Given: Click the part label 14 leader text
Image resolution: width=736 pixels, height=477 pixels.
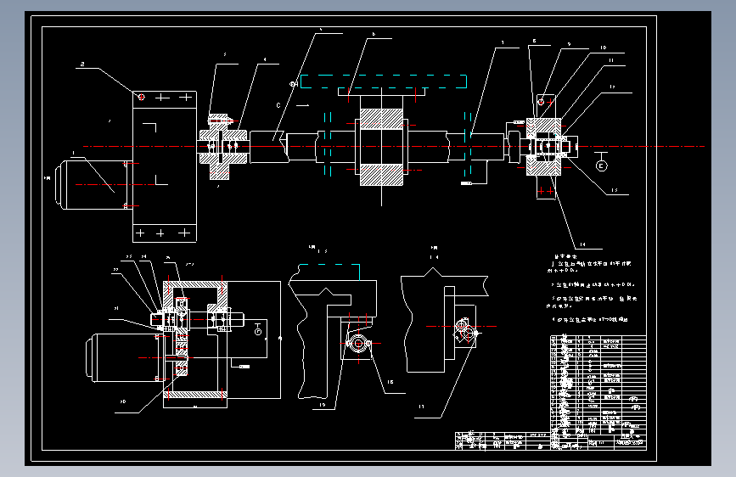Looking at the screenshot, I should [x=582, y=244].
